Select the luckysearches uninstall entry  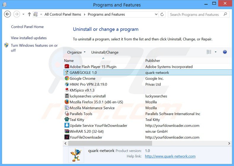click(x=88, y=96)
